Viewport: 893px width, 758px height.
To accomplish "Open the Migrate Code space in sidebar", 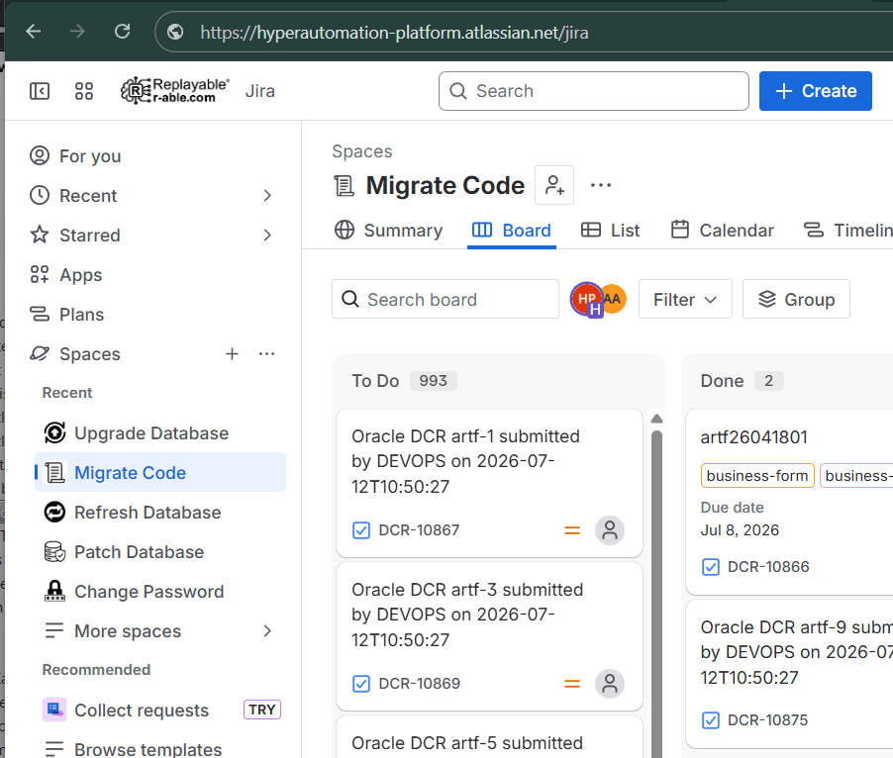I will 160,472.
